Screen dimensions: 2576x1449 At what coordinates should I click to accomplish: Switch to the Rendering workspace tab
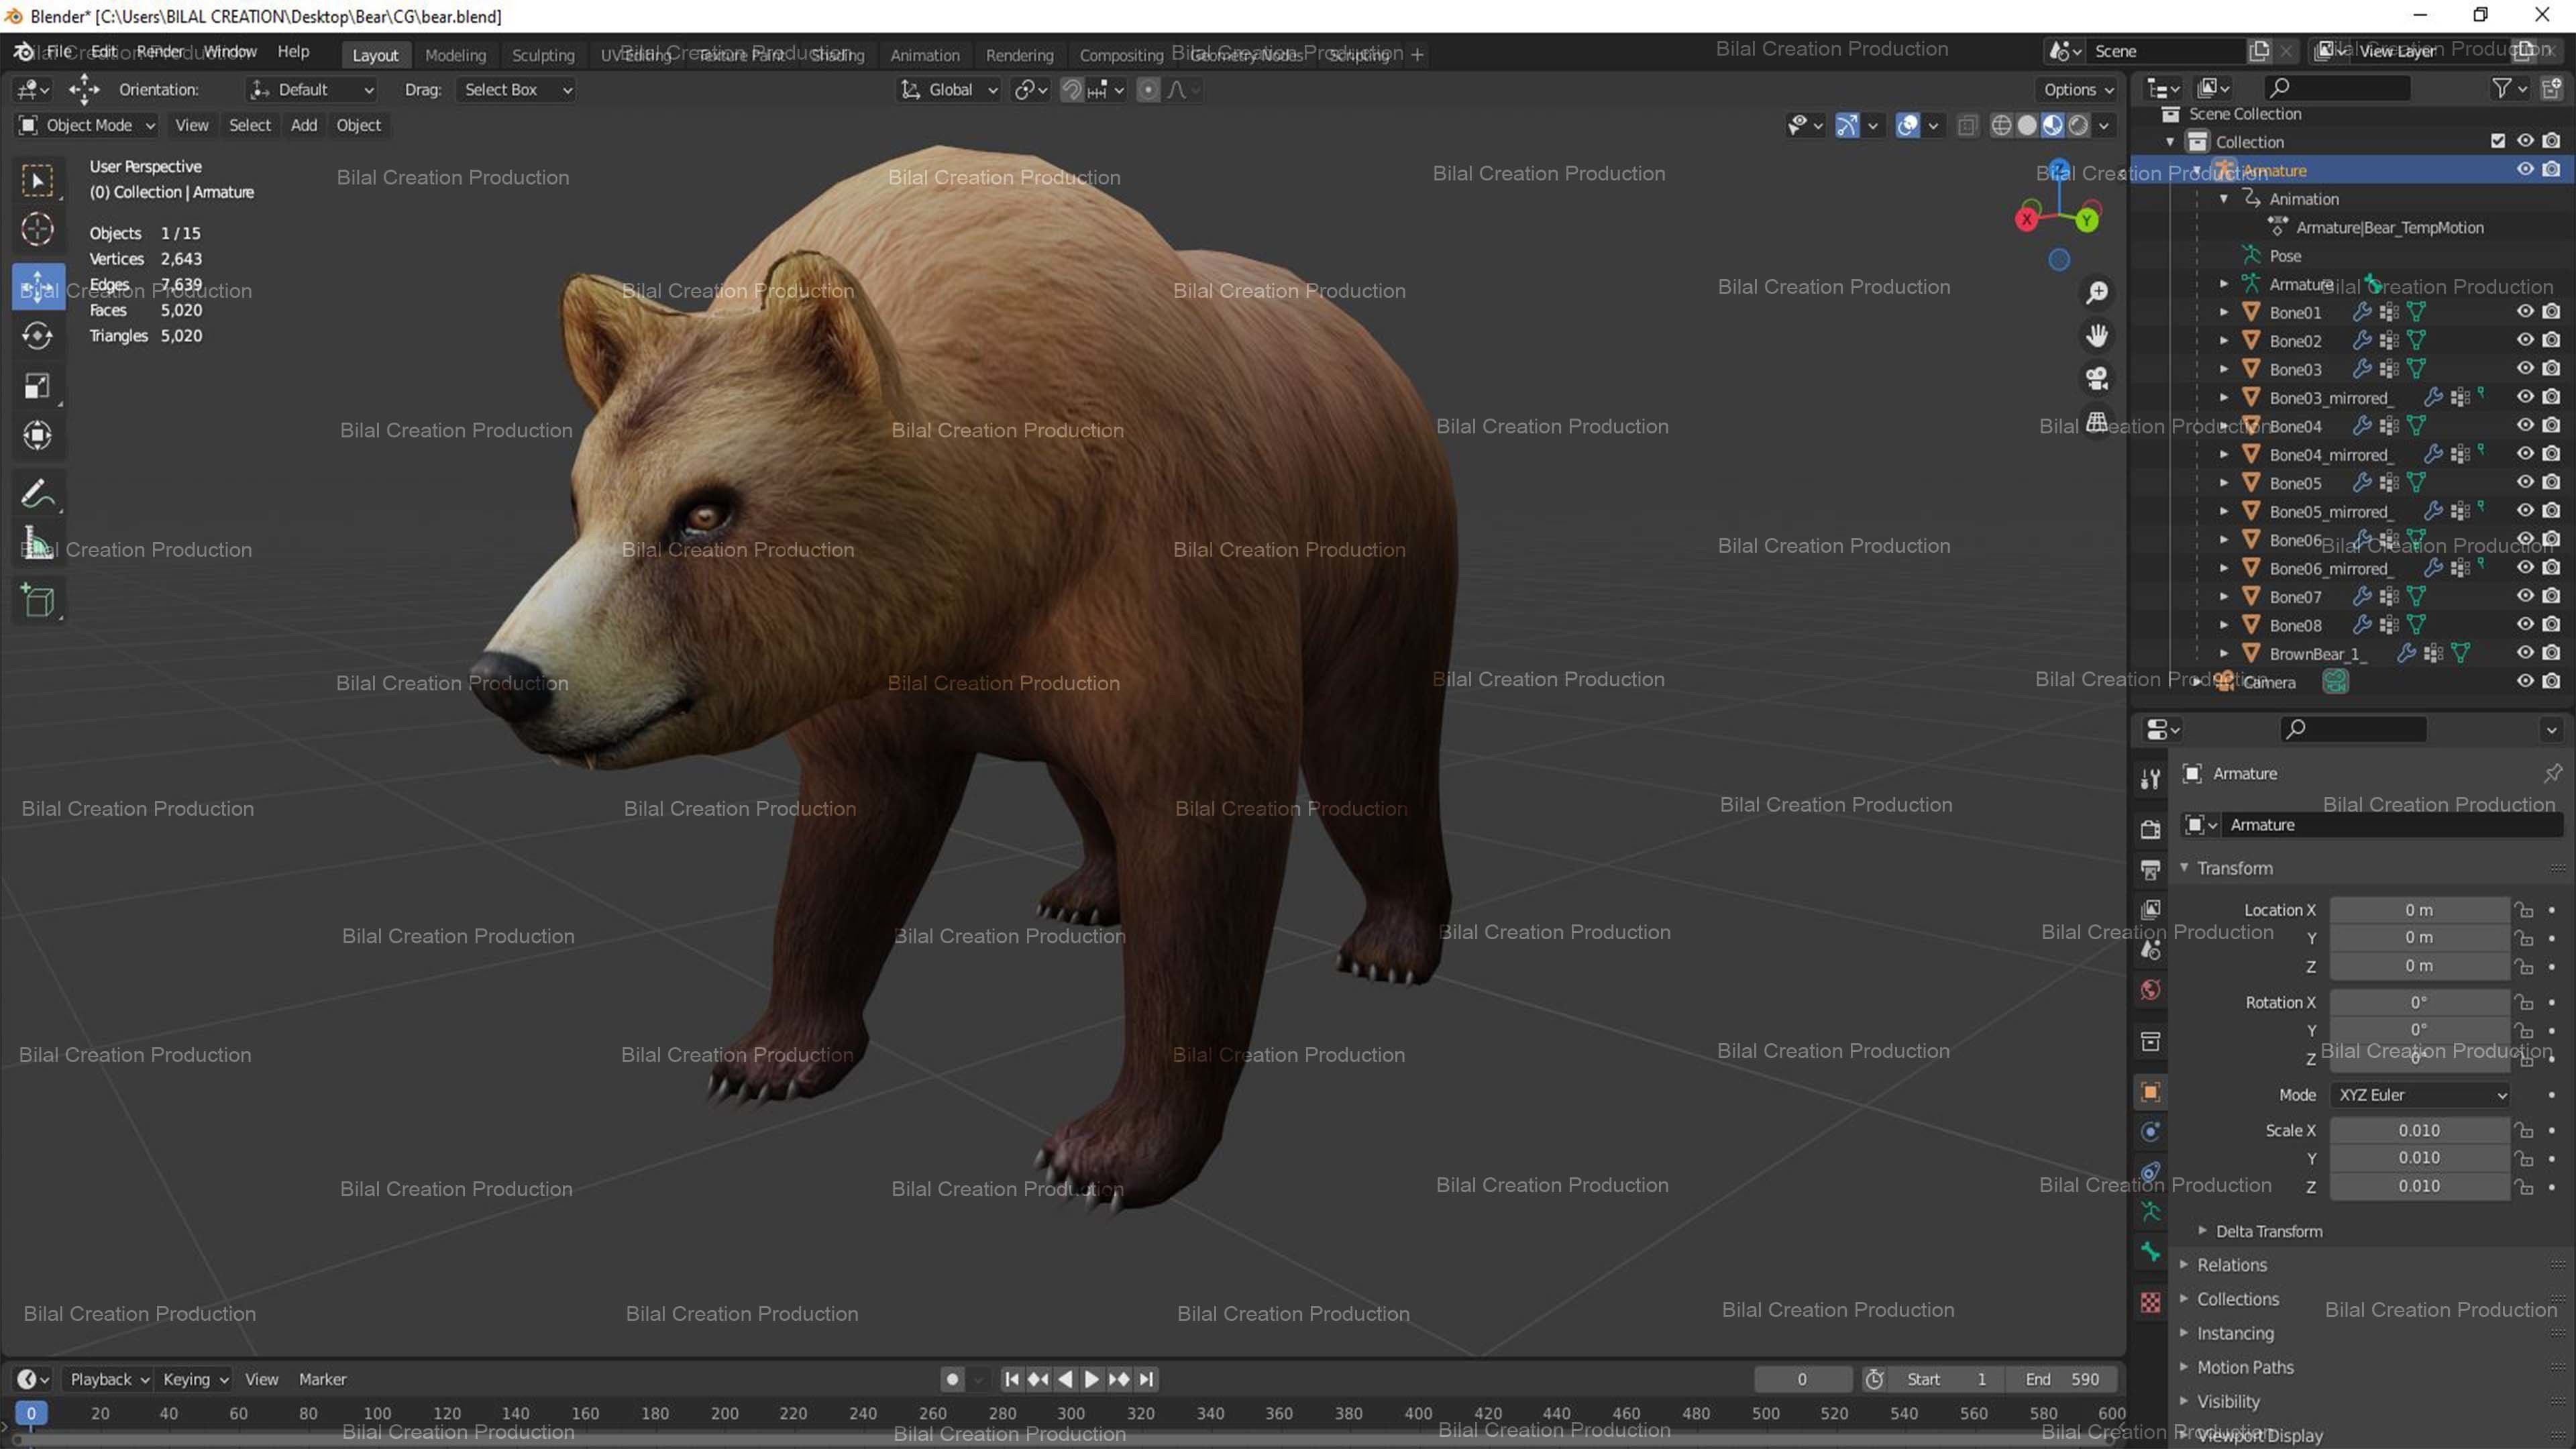[1019, 55]
